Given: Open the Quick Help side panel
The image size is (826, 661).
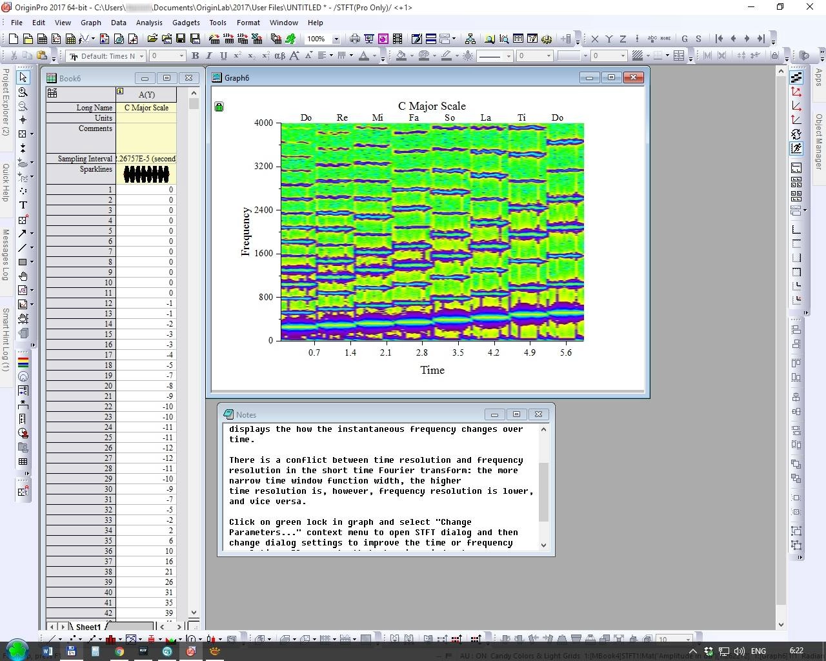Looking at the screenshot, I should tap(6, 182).
